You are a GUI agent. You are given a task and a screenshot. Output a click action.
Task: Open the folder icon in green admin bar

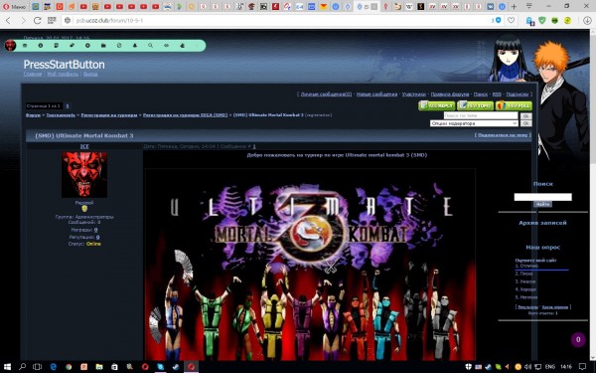coord(103,46)
